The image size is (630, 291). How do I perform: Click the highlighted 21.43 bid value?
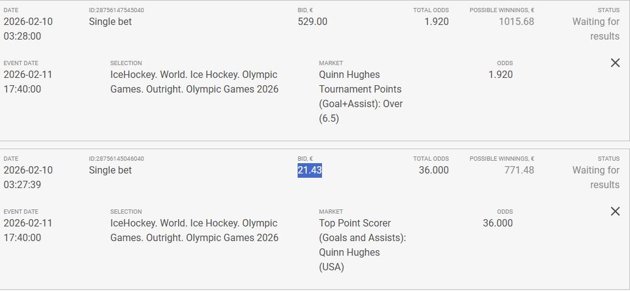(x=310, y=170)
